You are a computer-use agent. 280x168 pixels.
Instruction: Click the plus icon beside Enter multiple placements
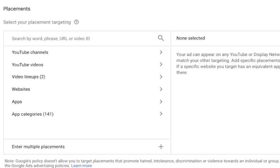point(161,147)
